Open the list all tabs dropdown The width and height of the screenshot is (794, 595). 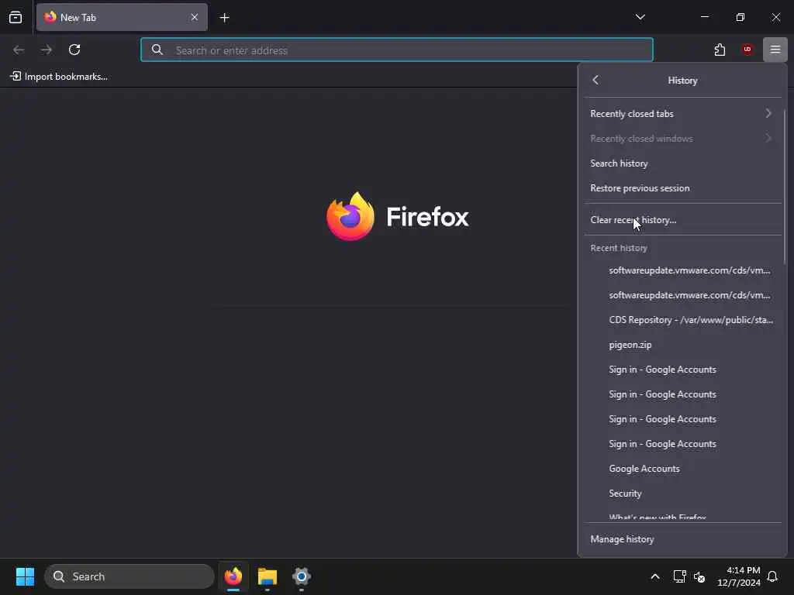[640, 17]
